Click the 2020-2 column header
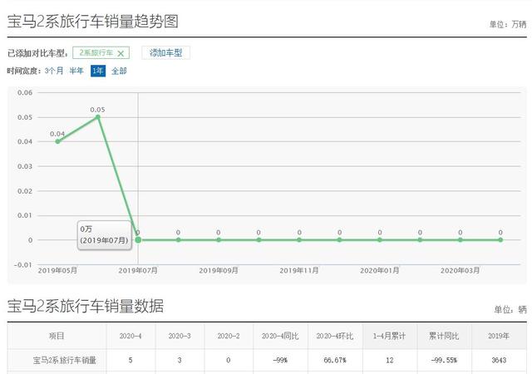The width and height of the screenshot is (532, 374). click(x=229, y=336)
